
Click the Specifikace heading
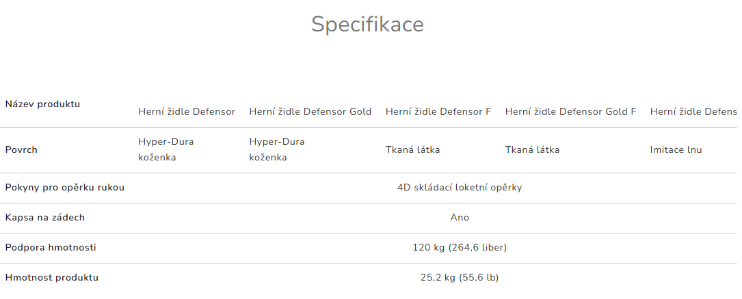click(x=367, y=25)
